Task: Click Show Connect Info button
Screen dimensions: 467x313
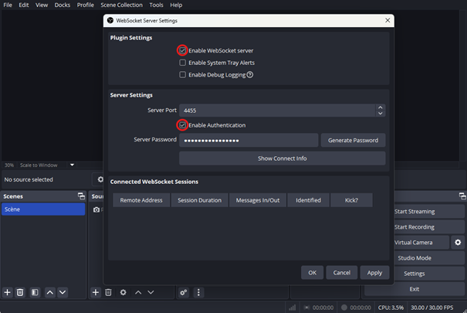Action: coord(283,158)
